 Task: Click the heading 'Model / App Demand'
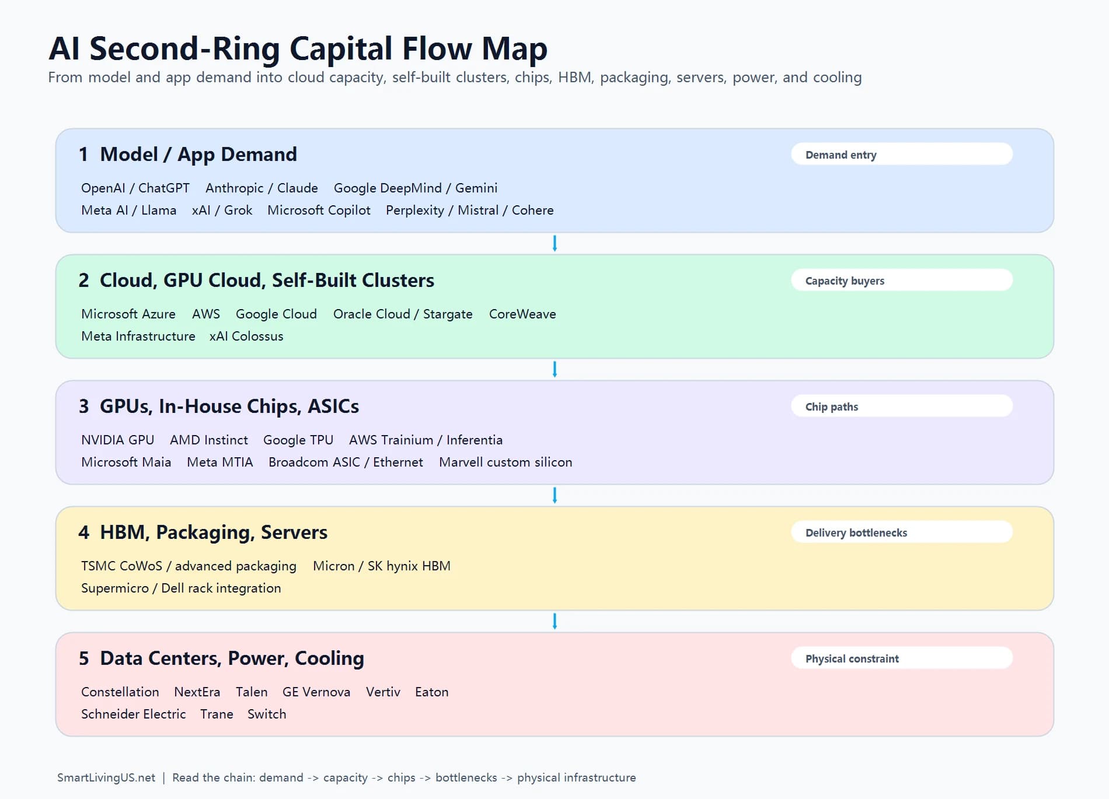coord(198,154)
